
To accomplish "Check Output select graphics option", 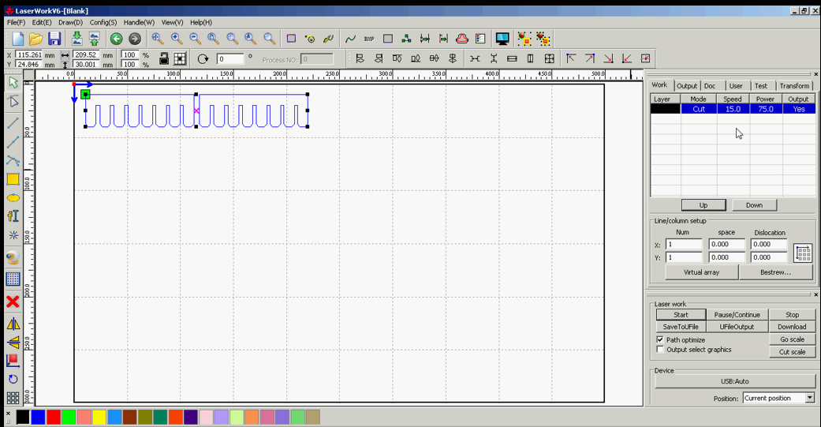I will coord(660,350).
